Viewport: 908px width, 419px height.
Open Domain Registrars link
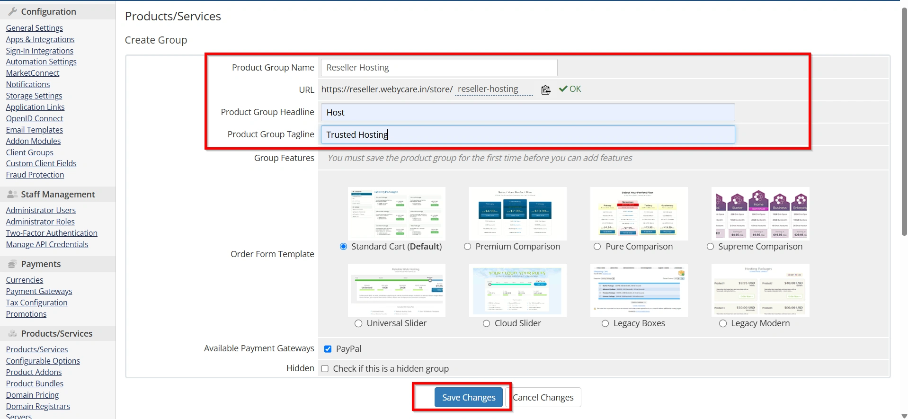coord(38,406)
